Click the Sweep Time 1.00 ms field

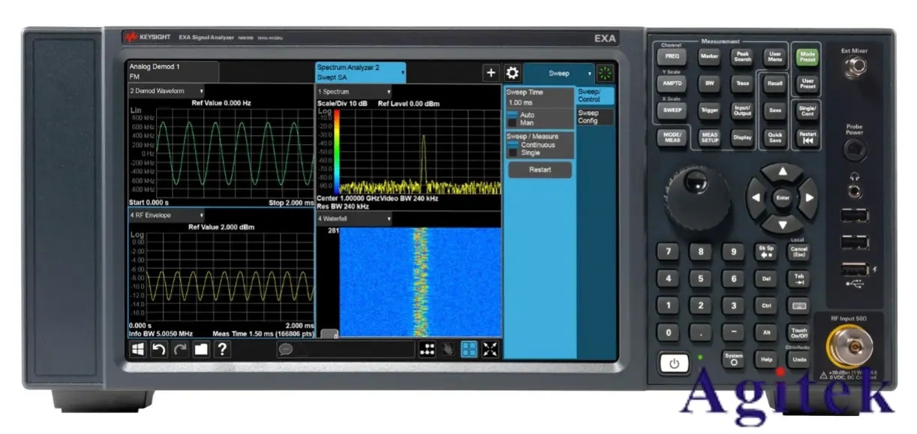click(x=537, y=102)
